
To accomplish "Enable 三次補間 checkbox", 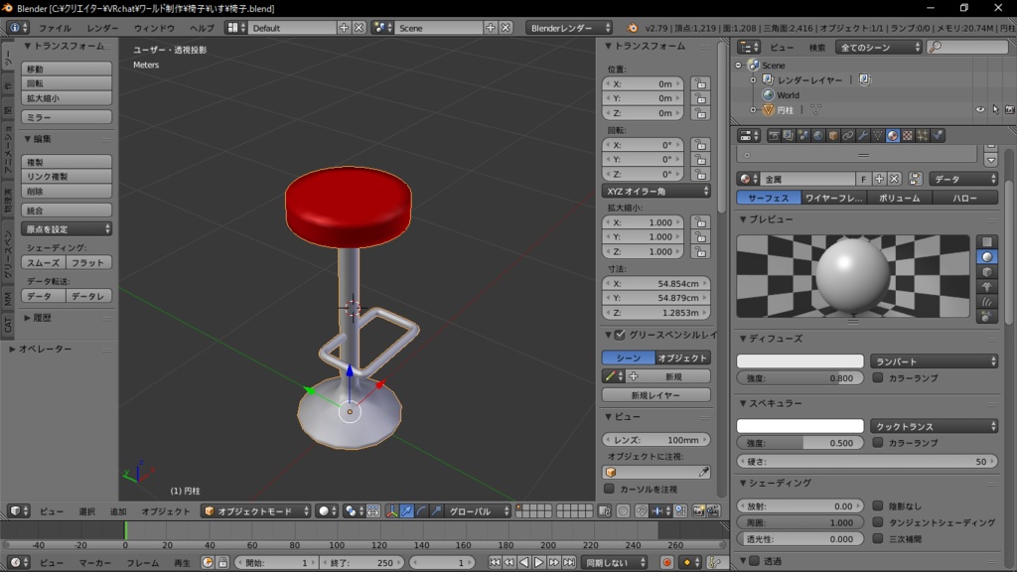I will point(878,538).
